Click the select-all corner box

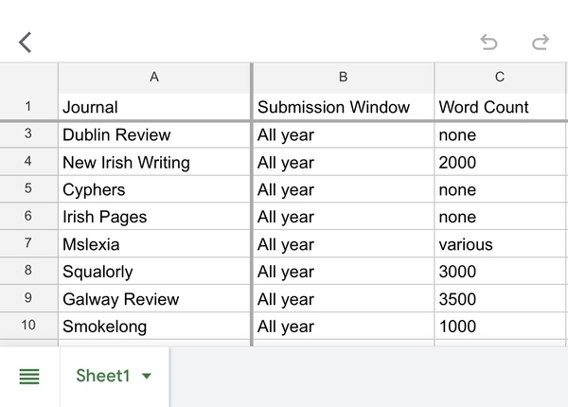coord(28,78)
